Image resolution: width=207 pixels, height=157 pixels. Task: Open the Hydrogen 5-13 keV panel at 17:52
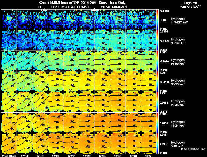(149, 143)
